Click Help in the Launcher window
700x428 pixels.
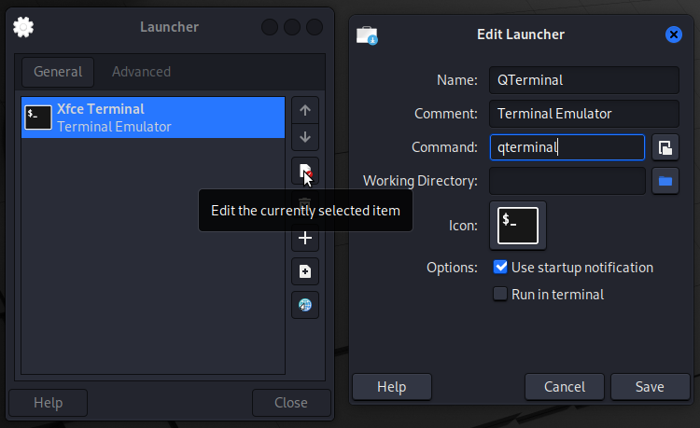pyautogui.click(x=49, y=403)
